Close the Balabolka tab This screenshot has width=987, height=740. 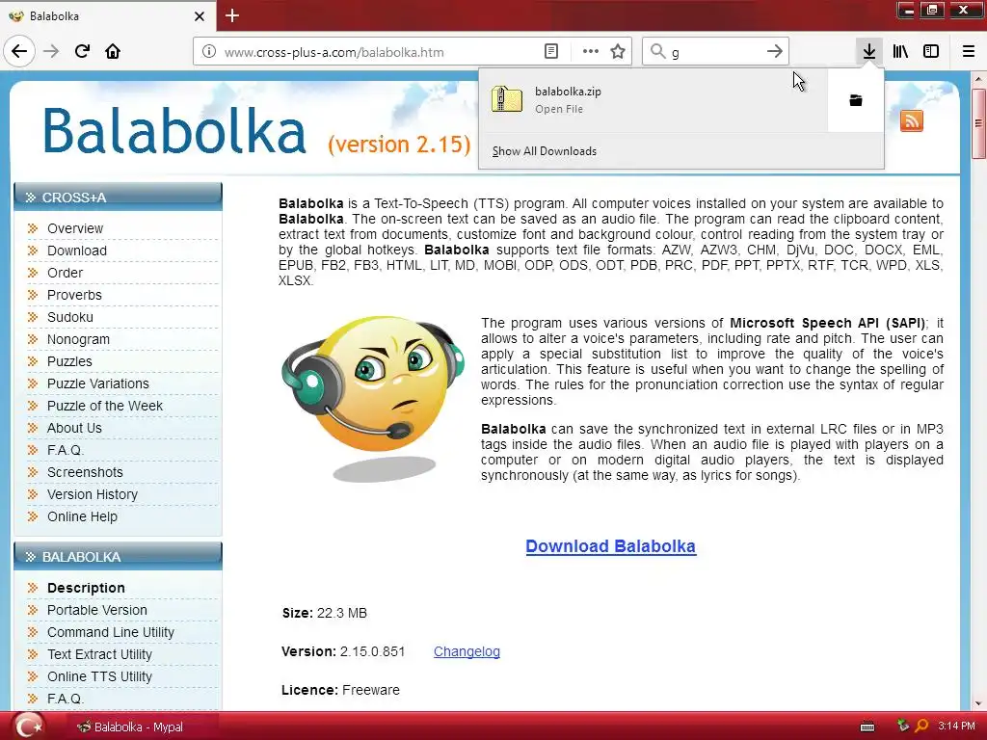click(200, 16)
